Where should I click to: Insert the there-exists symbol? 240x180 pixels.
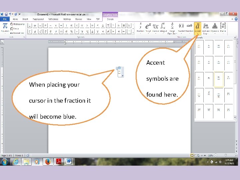(x=103, y=32)
